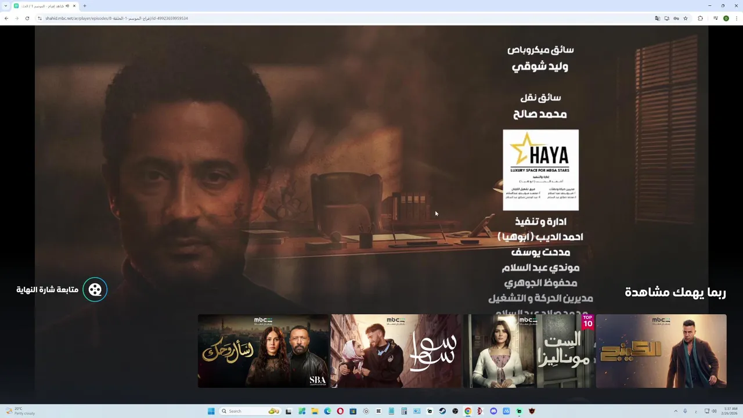This screenshot has width=743, height=418.
Task: Open the password key icon in address bar
Action: pyautogui.click(x=676, y=18)
